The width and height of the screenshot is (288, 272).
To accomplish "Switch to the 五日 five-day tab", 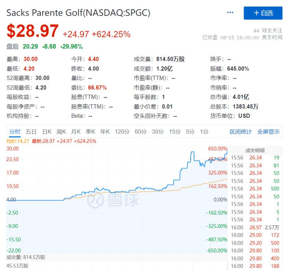I will tap(31, 132).
